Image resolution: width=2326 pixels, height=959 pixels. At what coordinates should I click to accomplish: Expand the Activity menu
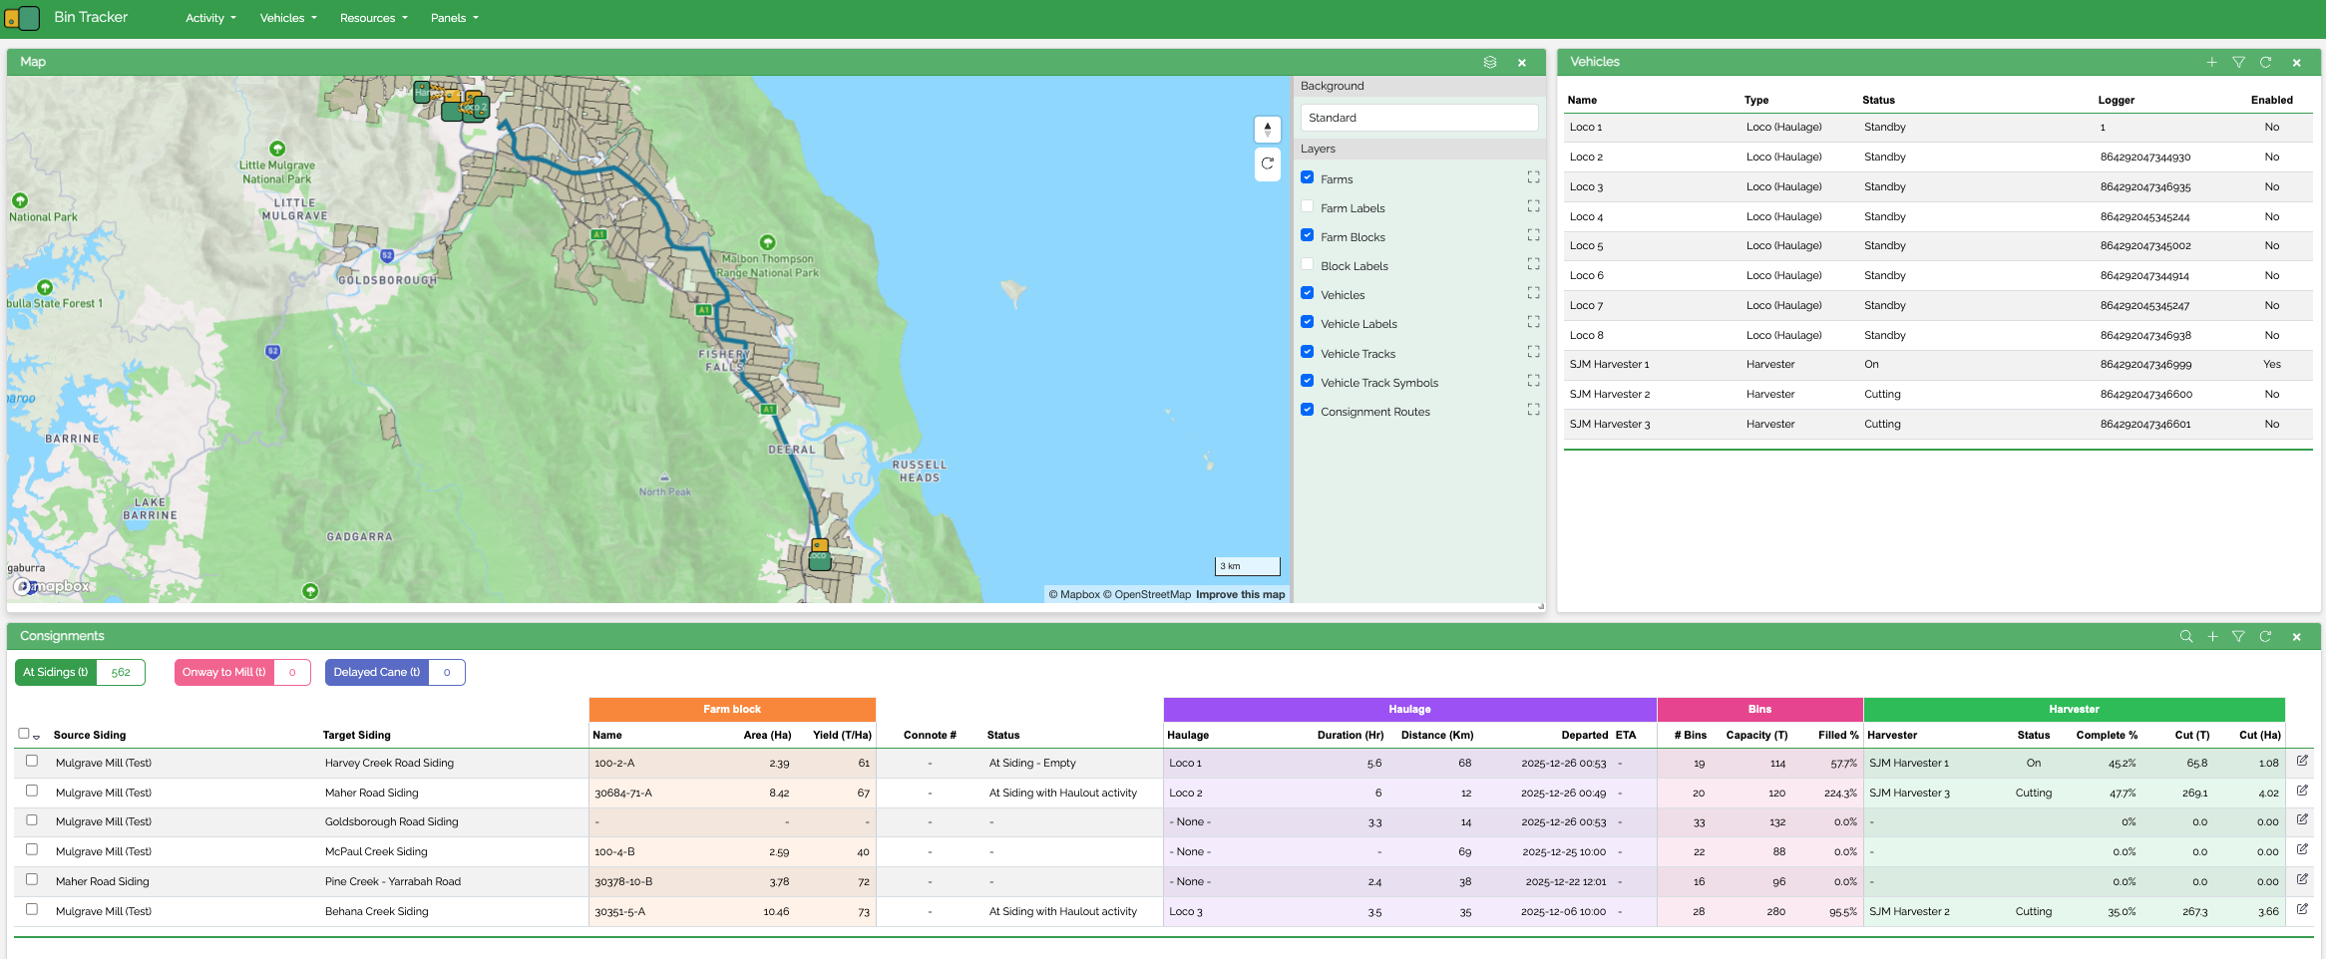click(210, 18)
